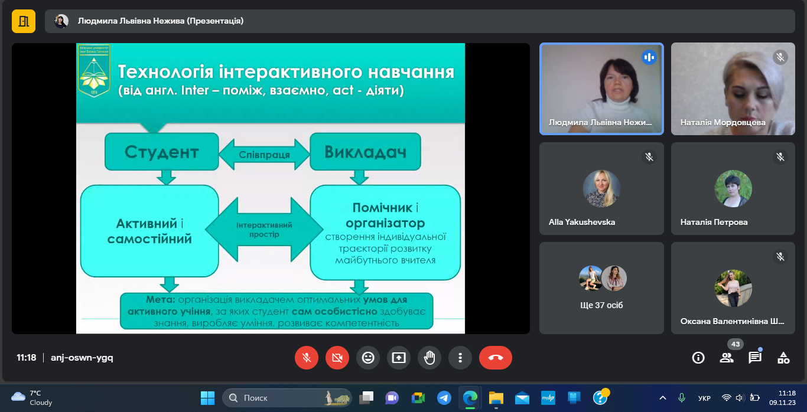Click the present screen icon
Image resolution: width=807 pixels, height=412 pixels.
[399, 358]
